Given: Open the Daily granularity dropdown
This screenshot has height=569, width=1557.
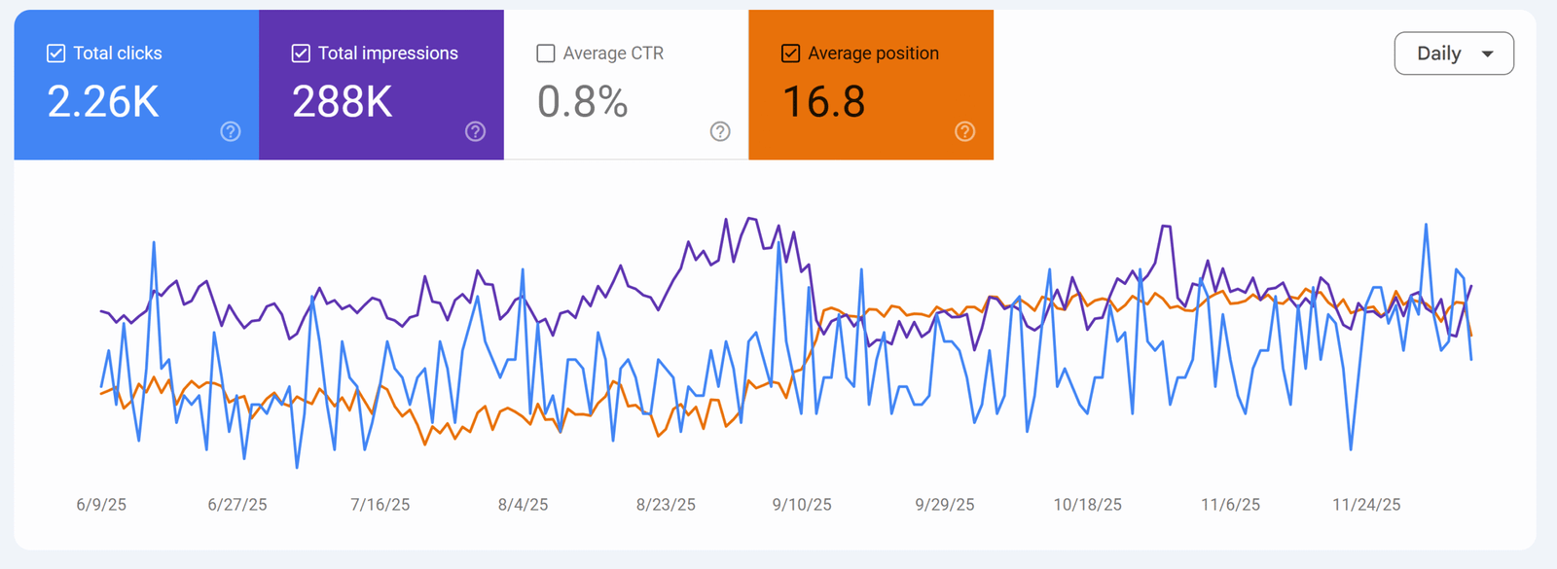Looking at the screenshot, I should coord(1453,53).
